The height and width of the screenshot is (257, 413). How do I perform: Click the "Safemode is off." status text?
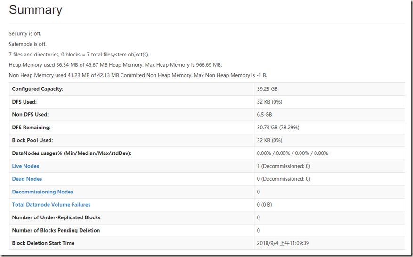[x=28, y=44]
